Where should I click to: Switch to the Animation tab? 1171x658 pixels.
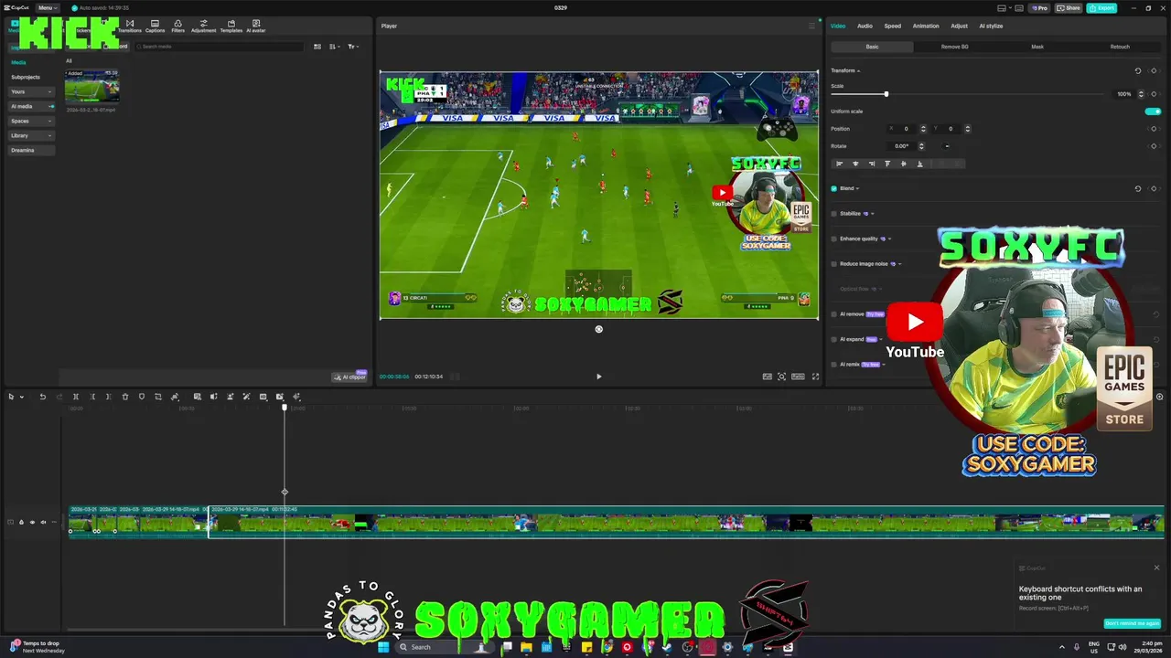pos(926,26)
